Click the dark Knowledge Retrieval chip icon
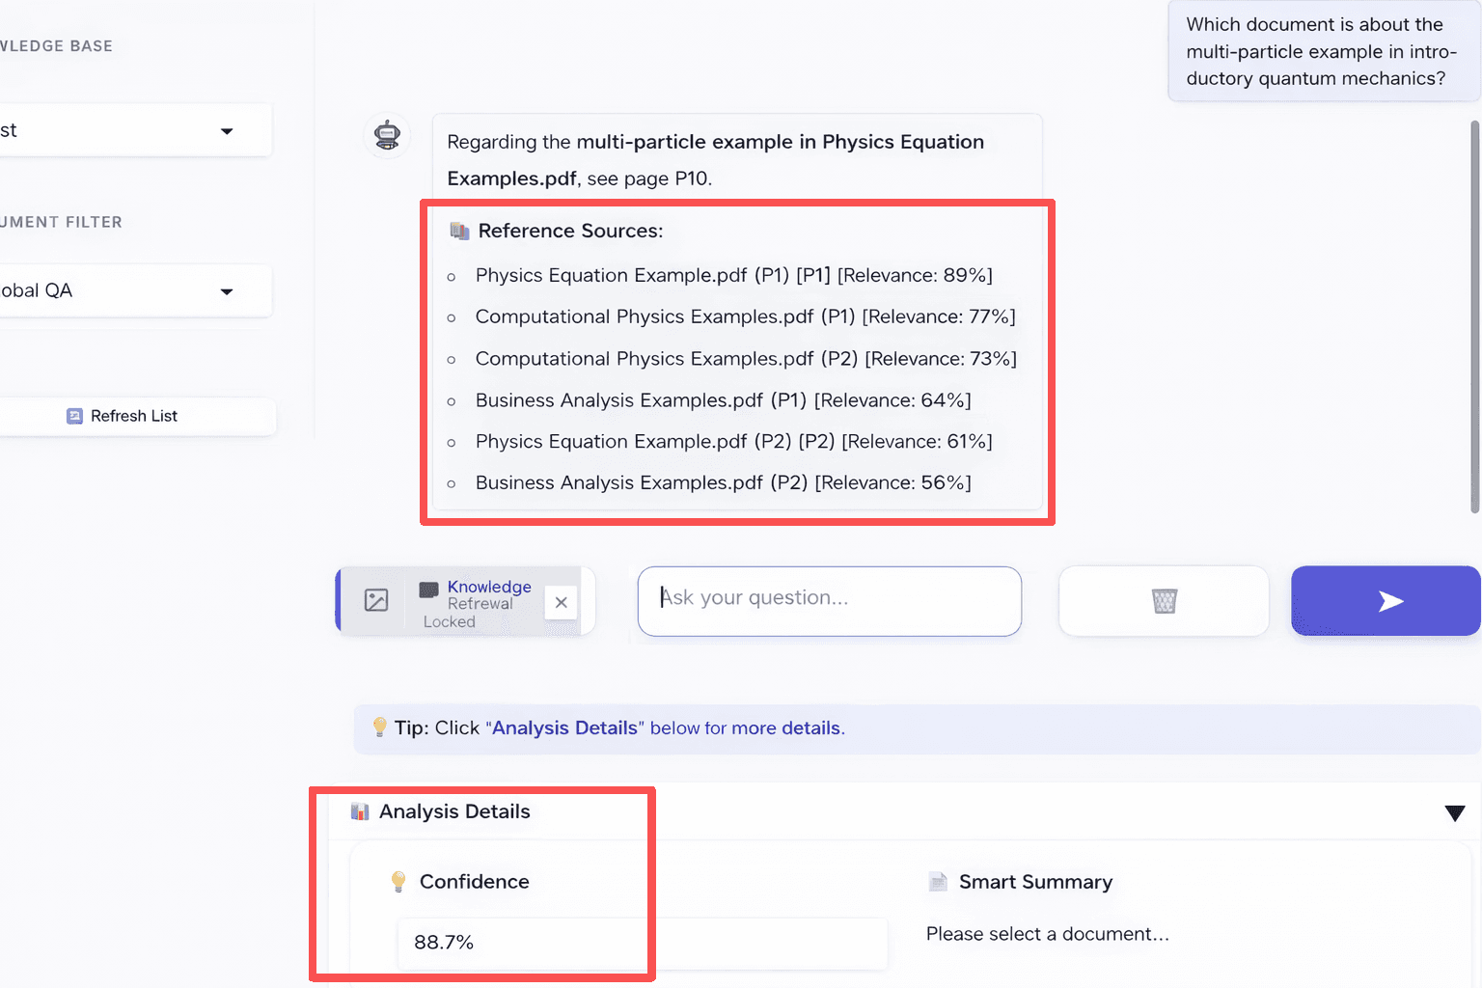Image resolution: width=1482 pixels, height=988 pixels. click(x=429, y=589)
